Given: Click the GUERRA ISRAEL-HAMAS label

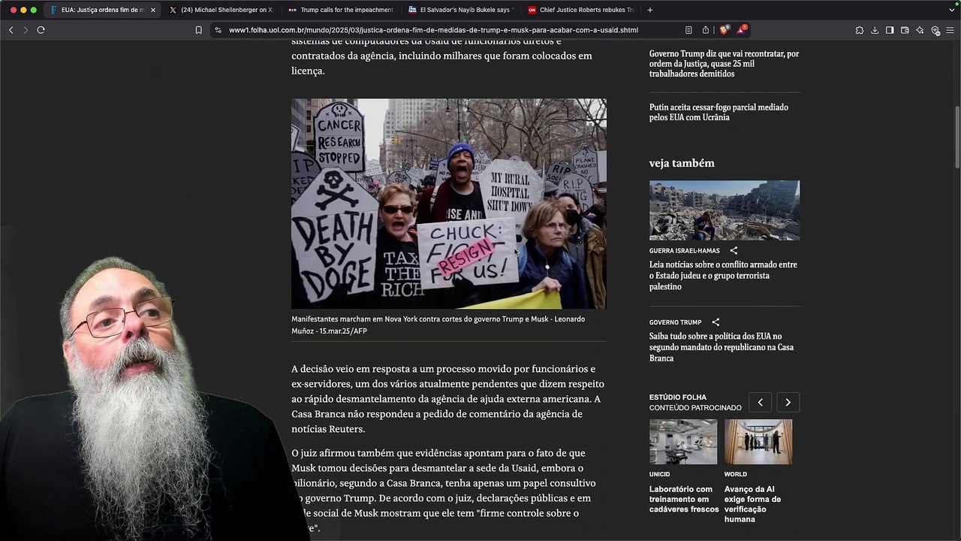Looking at the screenshot, I should (684, 250).
